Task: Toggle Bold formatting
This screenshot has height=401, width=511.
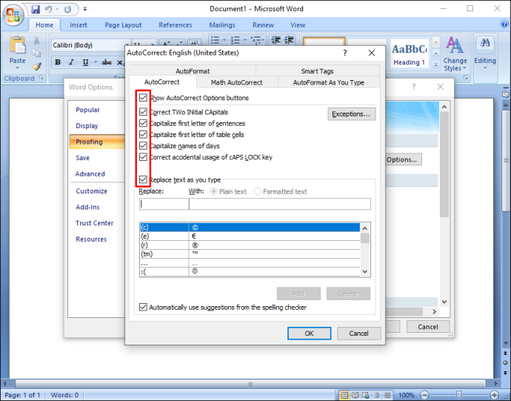Action: point(58,62)
